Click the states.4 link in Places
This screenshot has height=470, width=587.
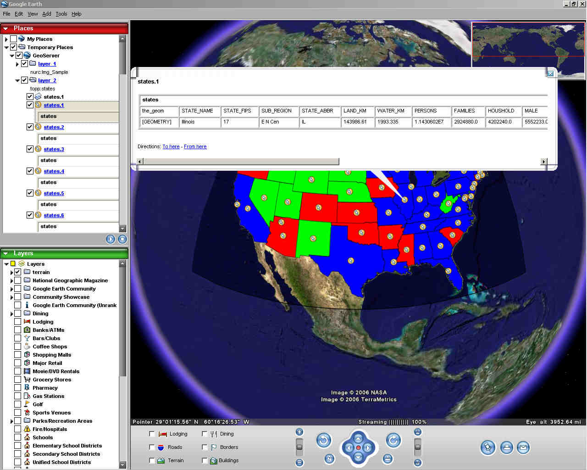click(x=54, y=171)
